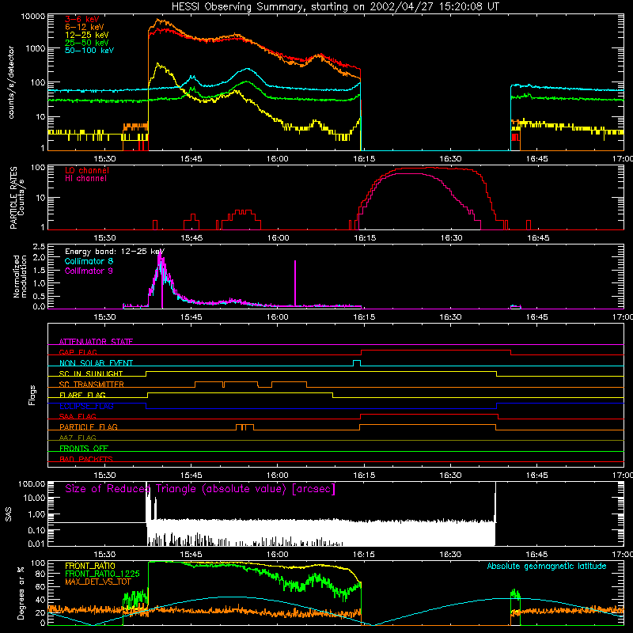Select the 25-50 keV legend label

click(87, 43)
